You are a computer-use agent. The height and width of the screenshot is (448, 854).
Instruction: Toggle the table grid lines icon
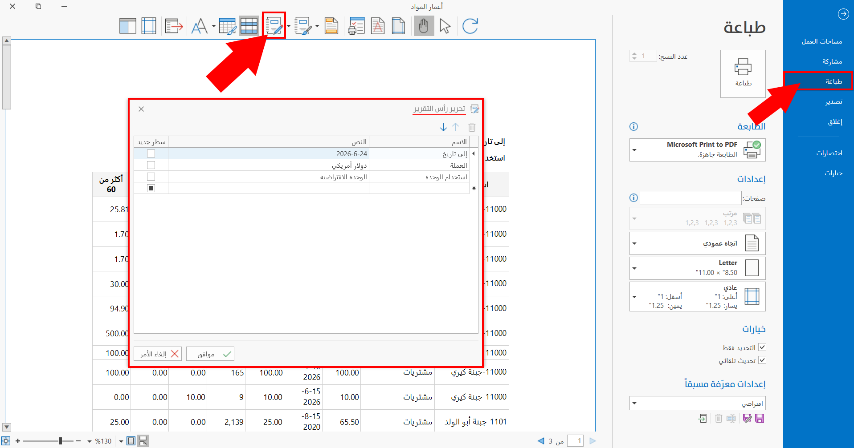coord(249,26)
